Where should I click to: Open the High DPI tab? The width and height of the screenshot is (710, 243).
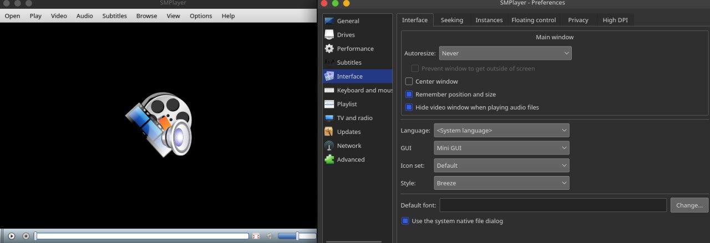point(615,20)
